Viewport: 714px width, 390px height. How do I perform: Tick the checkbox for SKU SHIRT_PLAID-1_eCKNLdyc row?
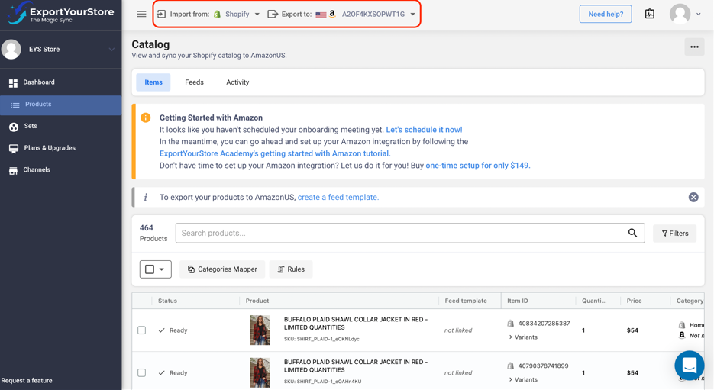[141, 330]
